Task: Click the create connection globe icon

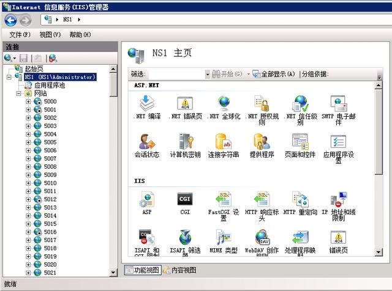Action: click(8, 58)
